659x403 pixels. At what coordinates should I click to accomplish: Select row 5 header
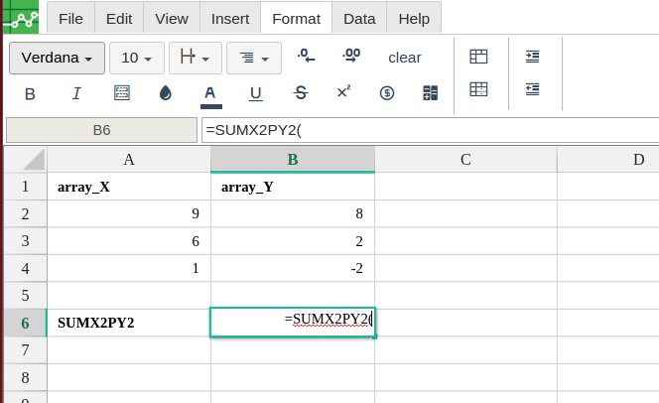(x=26, y=296)
